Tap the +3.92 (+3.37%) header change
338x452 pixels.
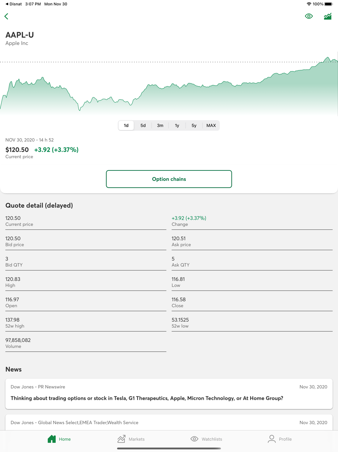(x=56, y=150)
